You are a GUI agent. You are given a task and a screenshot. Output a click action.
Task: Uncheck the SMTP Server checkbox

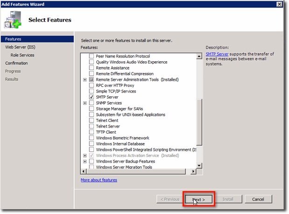[92, 97]
